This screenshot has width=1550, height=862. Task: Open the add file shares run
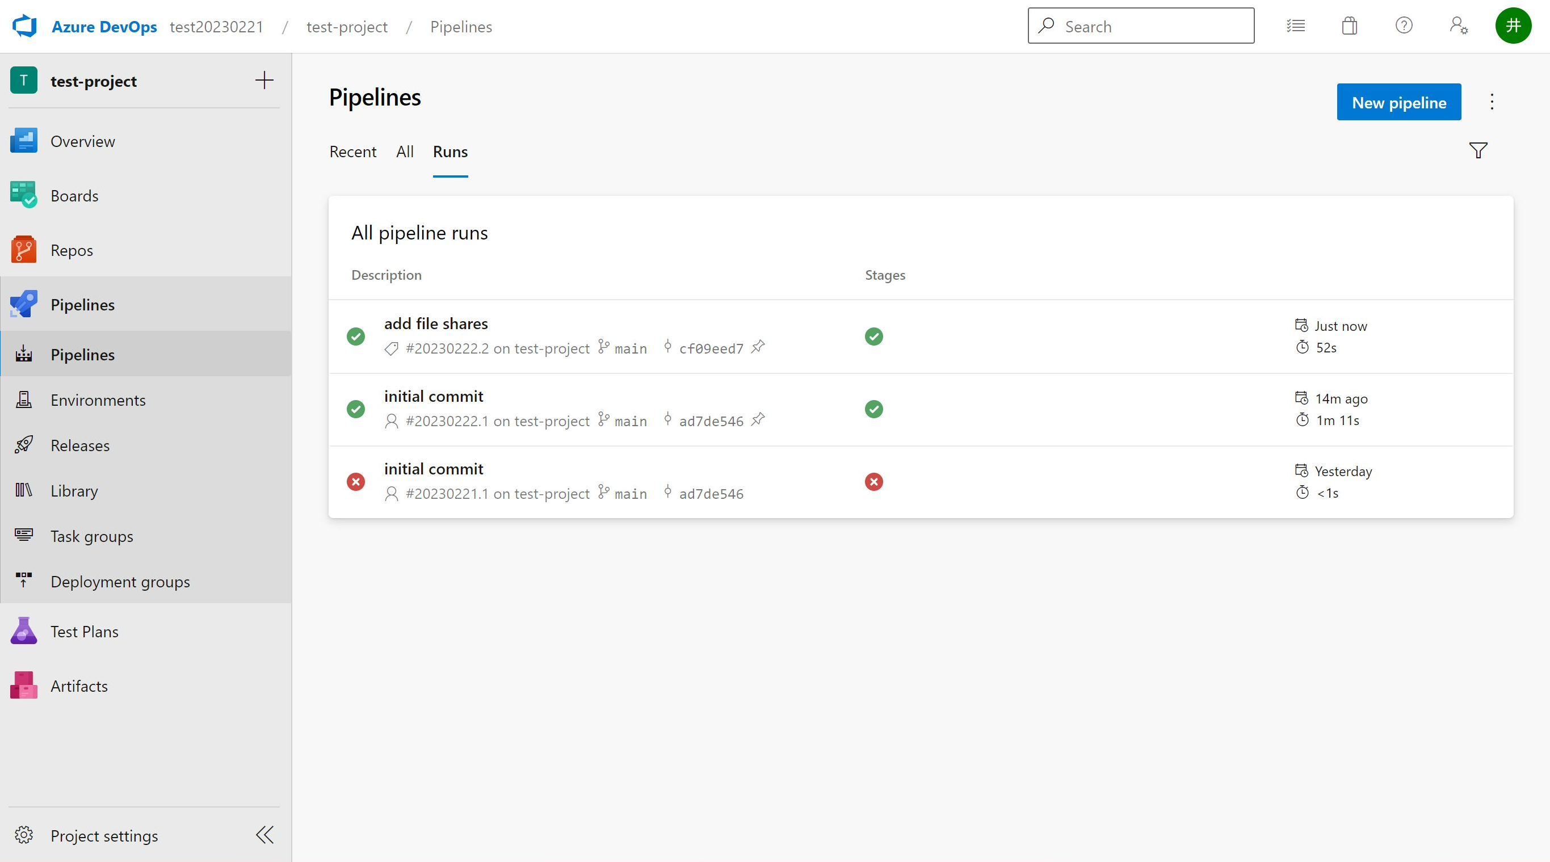(436, 323)
